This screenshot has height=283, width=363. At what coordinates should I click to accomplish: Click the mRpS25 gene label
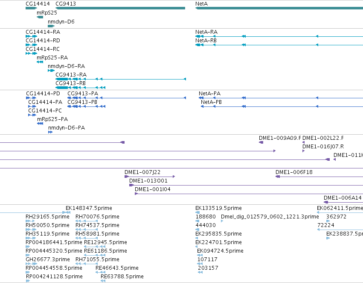pyautogui.click(x=47, y=13)
